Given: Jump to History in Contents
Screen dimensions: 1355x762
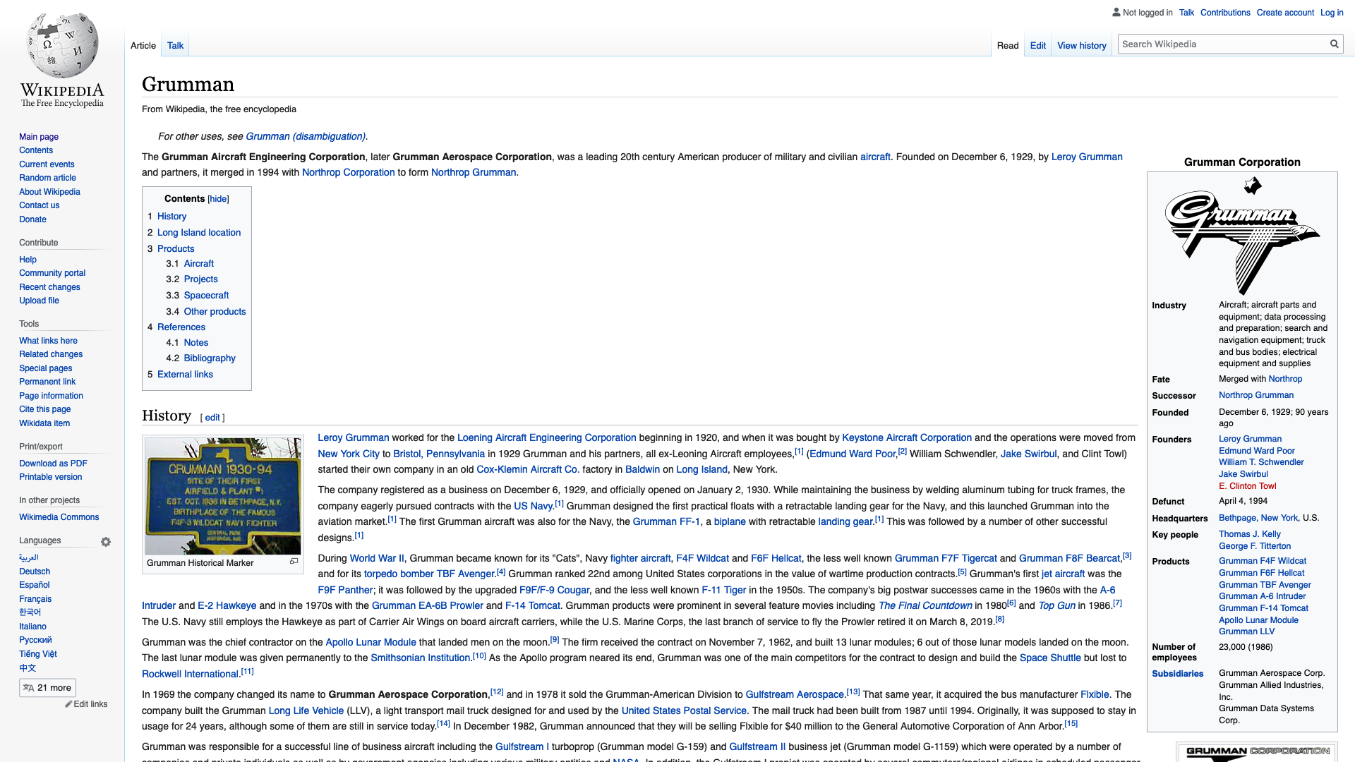Looking at the screenshot, I should tap(171, 217).
